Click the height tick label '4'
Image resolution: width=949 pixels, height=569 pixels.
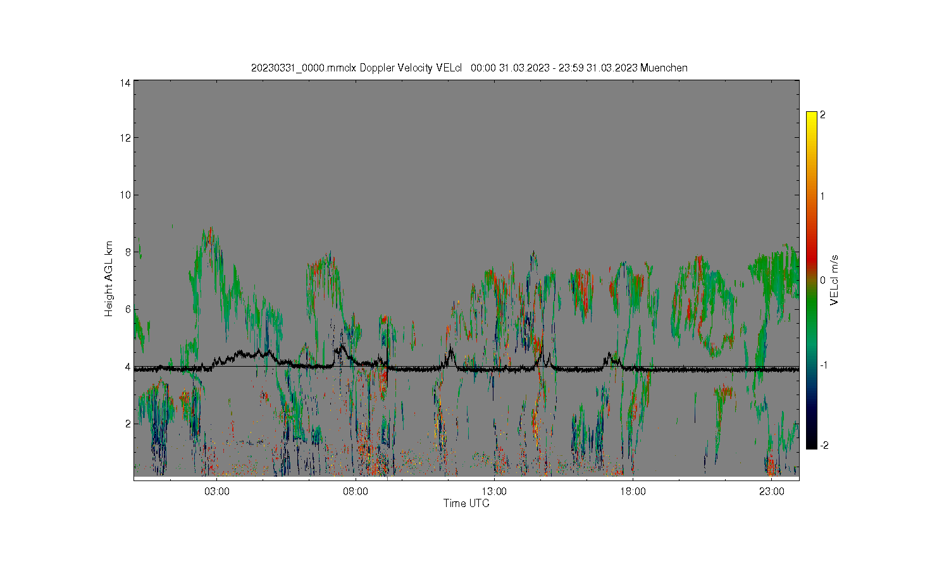click(x=128, y=367)
